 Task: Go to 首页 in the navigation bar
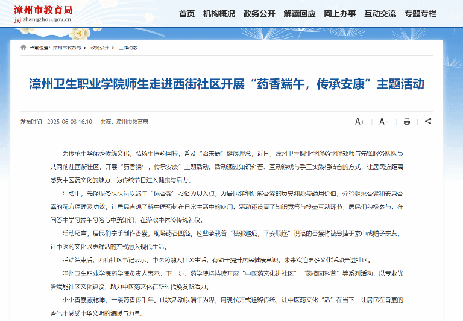point(187,14)
